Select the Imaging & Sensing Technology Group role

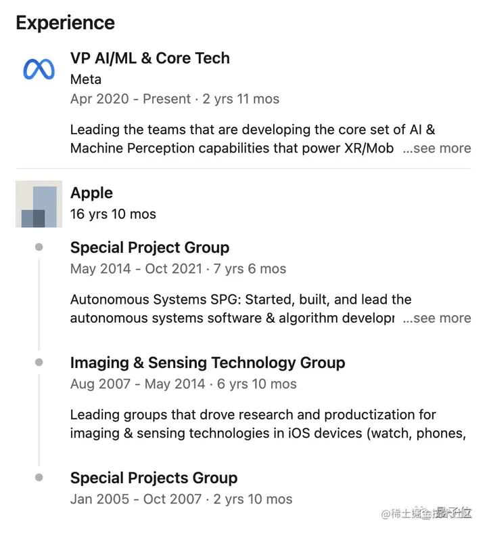click(208, 363)
